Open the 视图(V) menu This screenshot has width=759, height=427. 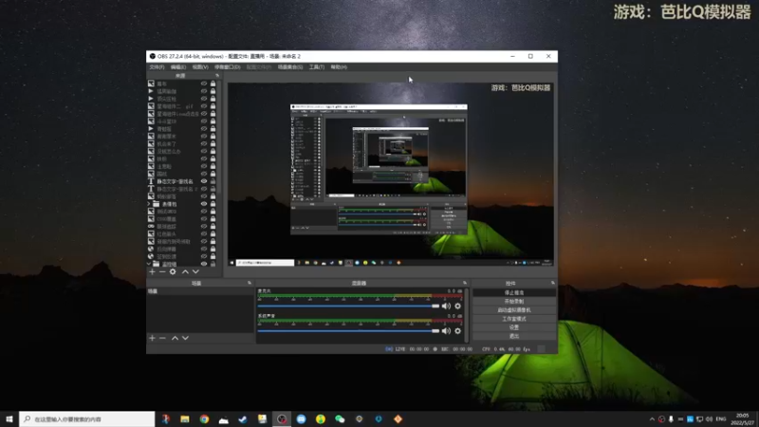point(200,66)
